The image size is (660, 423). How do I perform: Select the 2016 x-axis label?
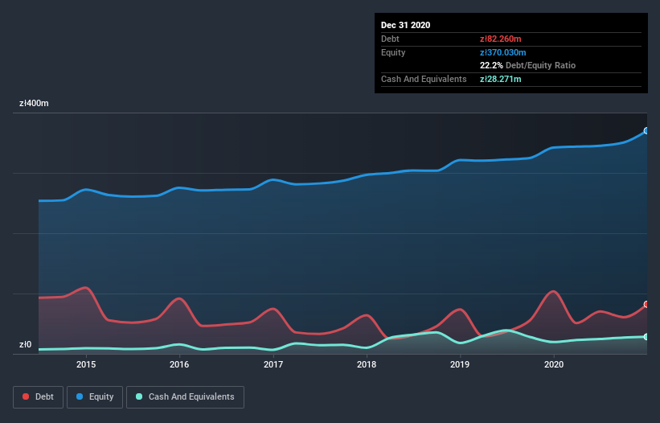point(179,364)
